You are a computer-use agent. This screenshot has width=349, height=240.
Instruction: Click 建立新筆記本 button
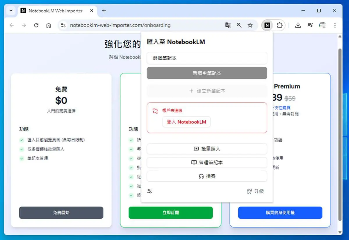[x=207, y=91]
